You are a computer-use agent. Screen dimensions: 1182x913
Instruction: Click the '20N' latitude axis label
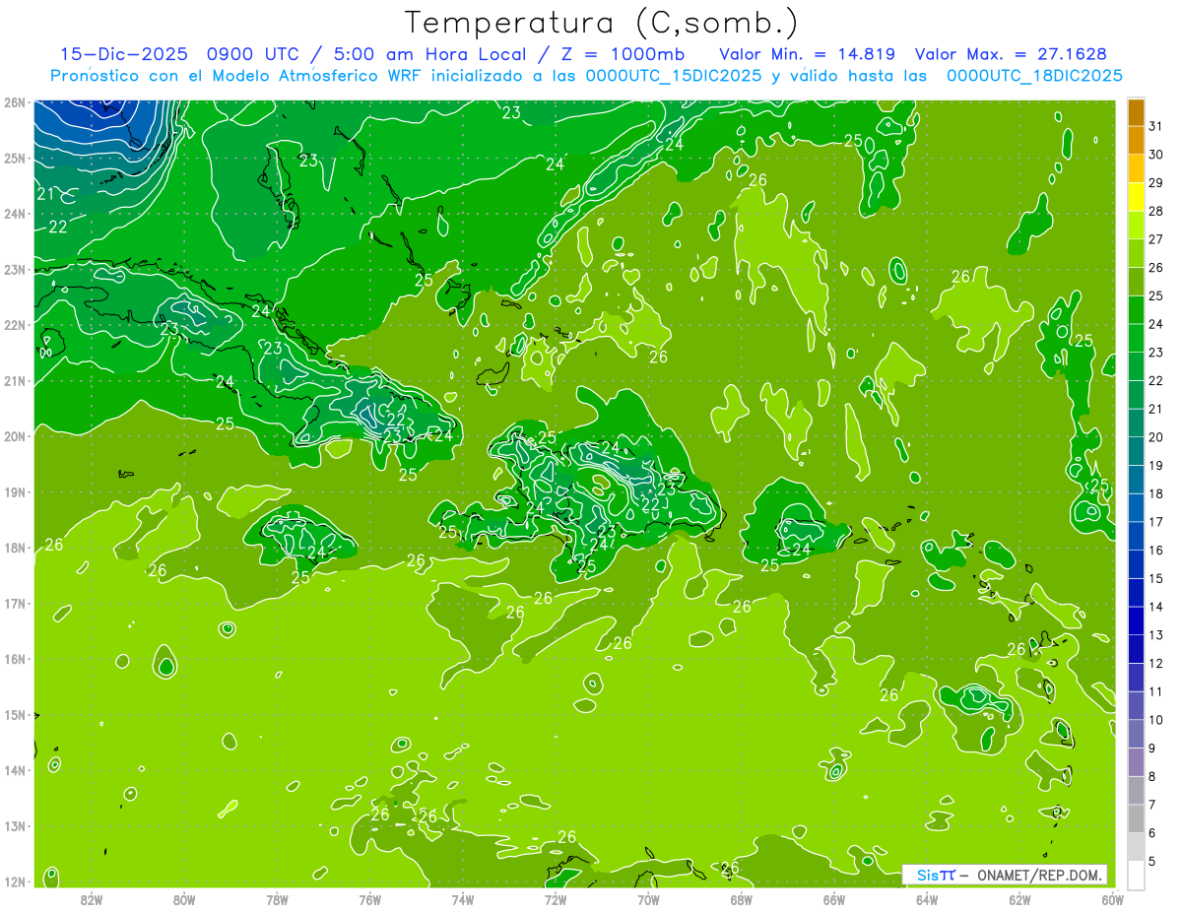pos(14,436)
